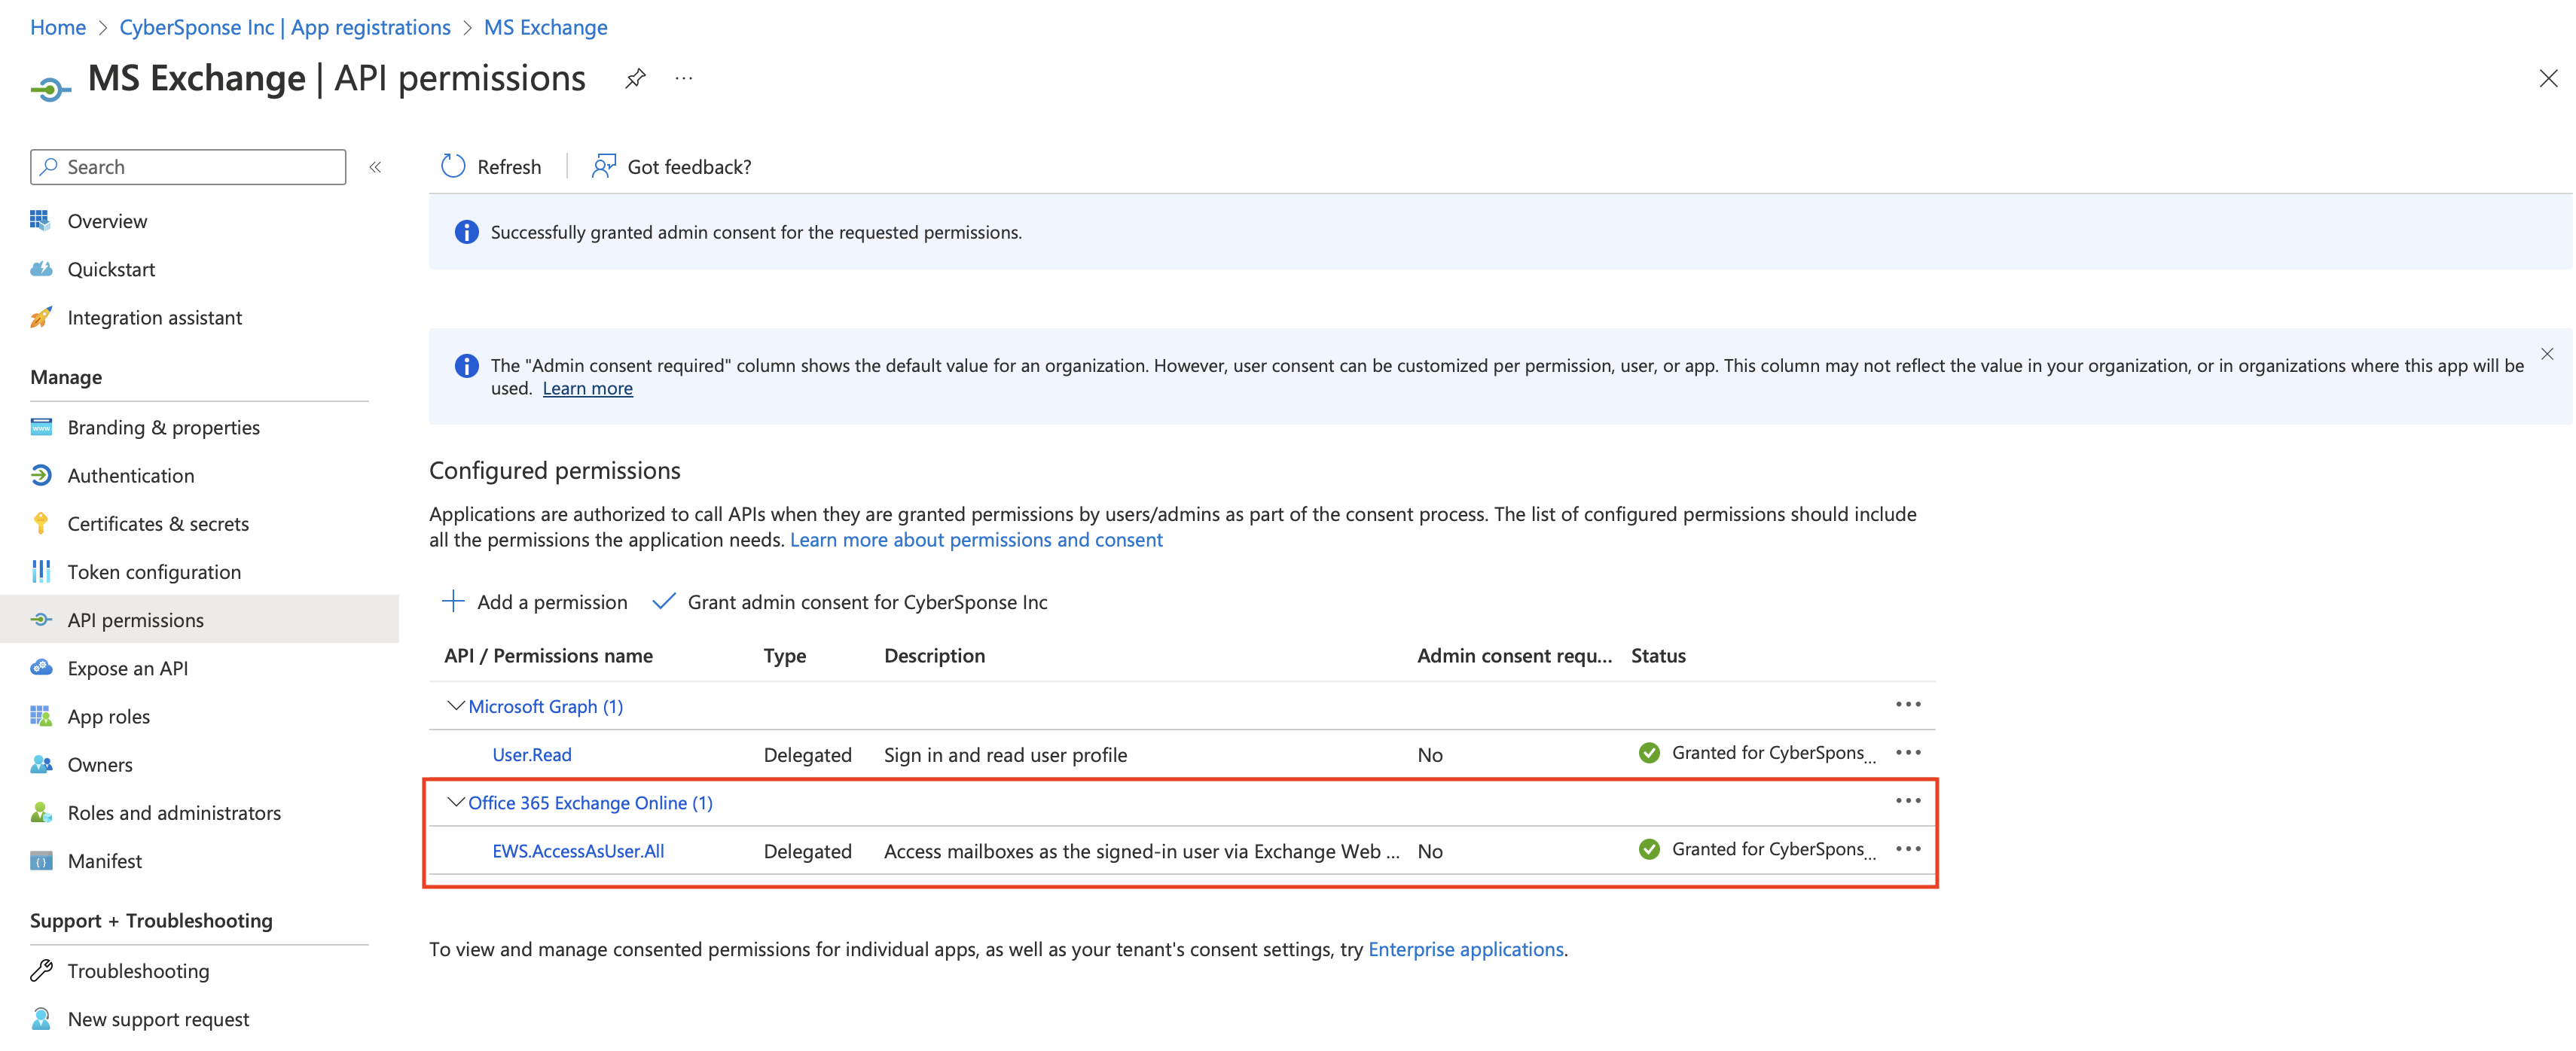Open Got feedback? in toolbar
2576x1051 pixels.
point(671,167)
